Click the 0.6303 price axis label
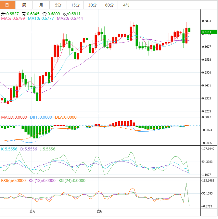Viewport: 218px width, 219px height. [207, 98]
